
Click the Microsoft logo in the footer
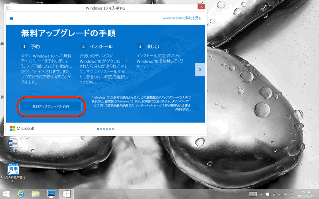click(22, 129)
